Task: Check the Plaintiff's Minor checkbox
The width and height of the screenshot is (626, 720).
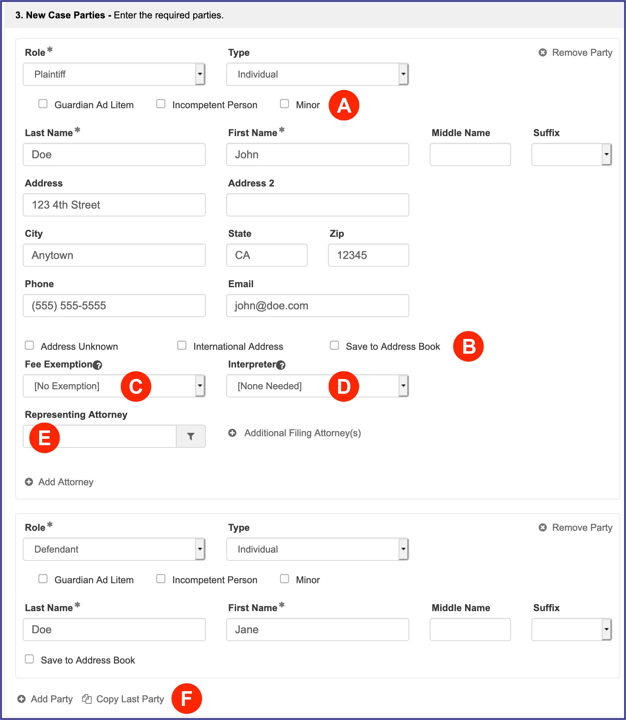Action: 284,104
